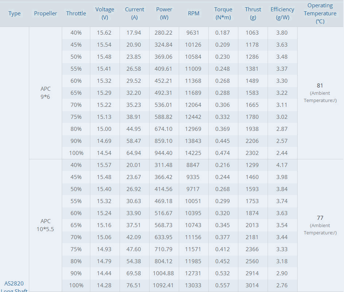This screenshot has height=292, width=344.
Task: Click the Power (W) column header
Action: coord(164,13)
